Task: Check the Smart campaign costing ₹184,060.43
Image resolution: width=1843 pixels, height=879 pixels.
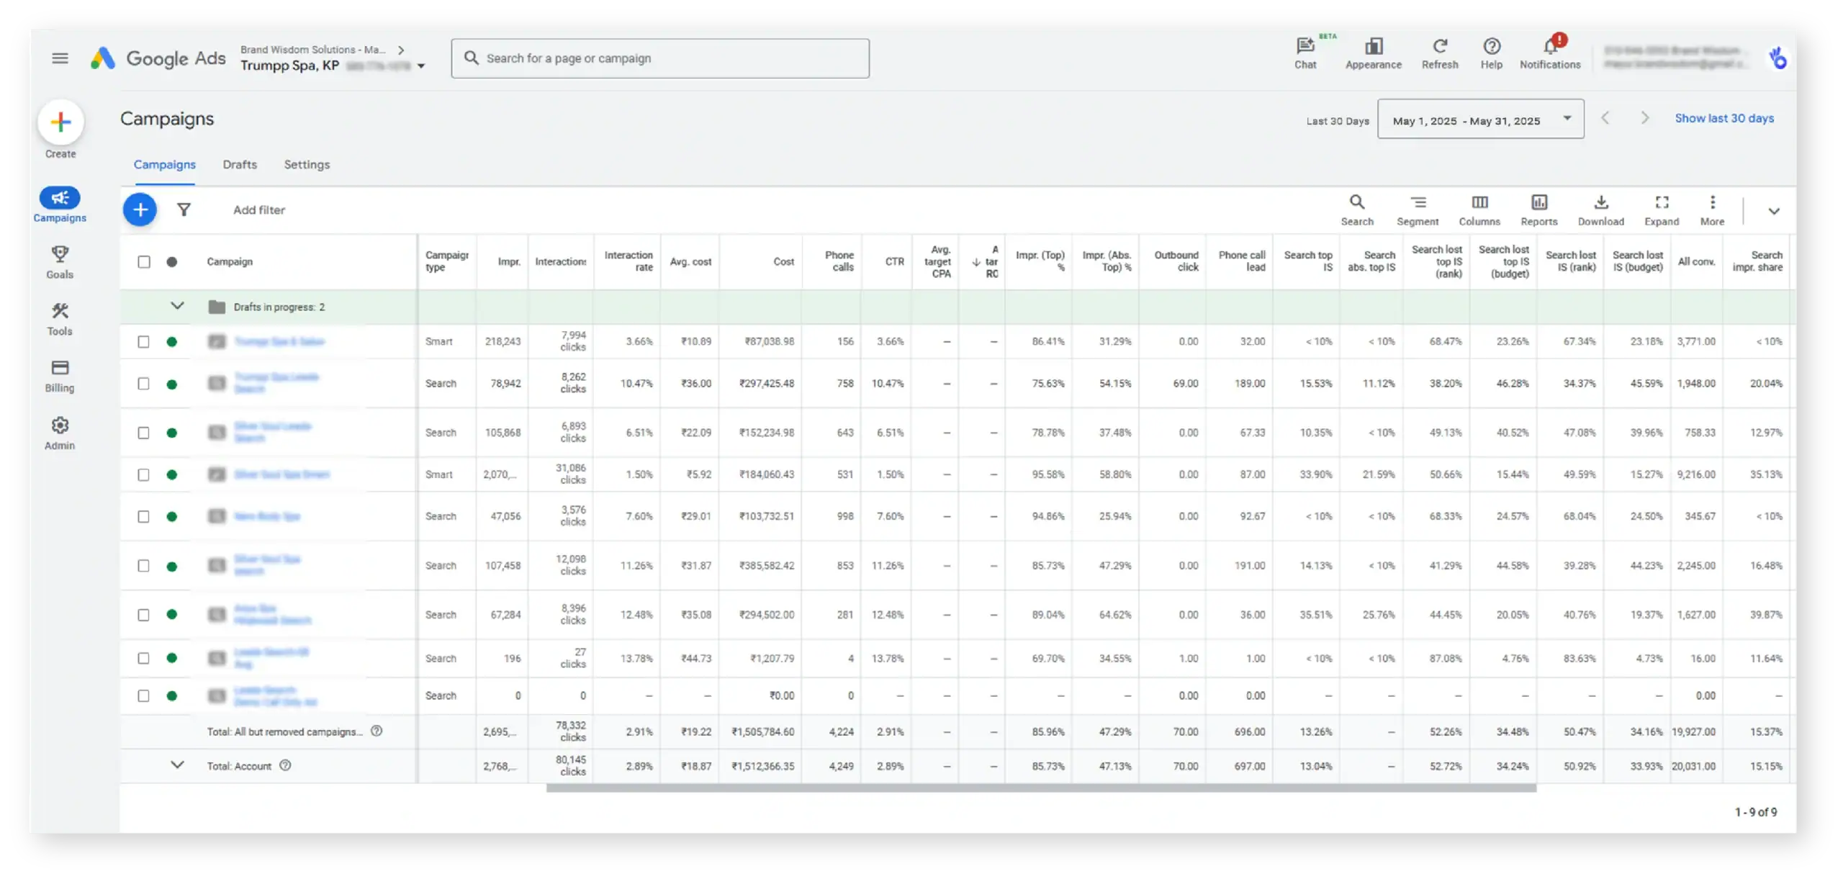Action: 144,474
